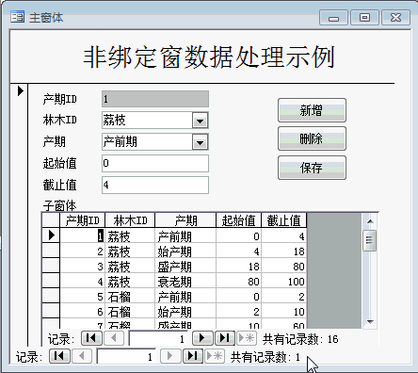Click subform record number box
This screenshot has height=373, width=418.
157,338
